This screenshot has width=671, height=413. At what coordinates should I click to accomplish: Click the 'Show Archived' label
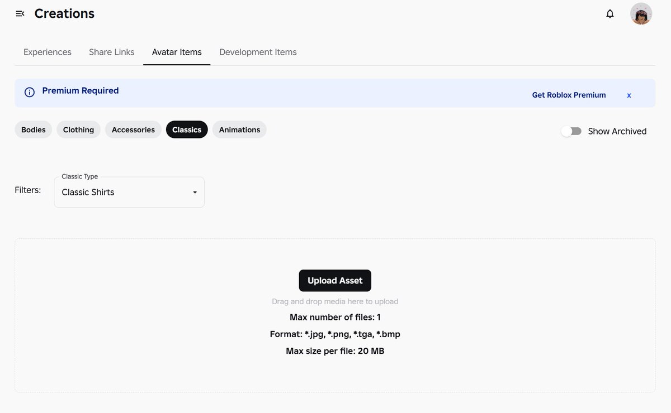(x=617, y=131)
